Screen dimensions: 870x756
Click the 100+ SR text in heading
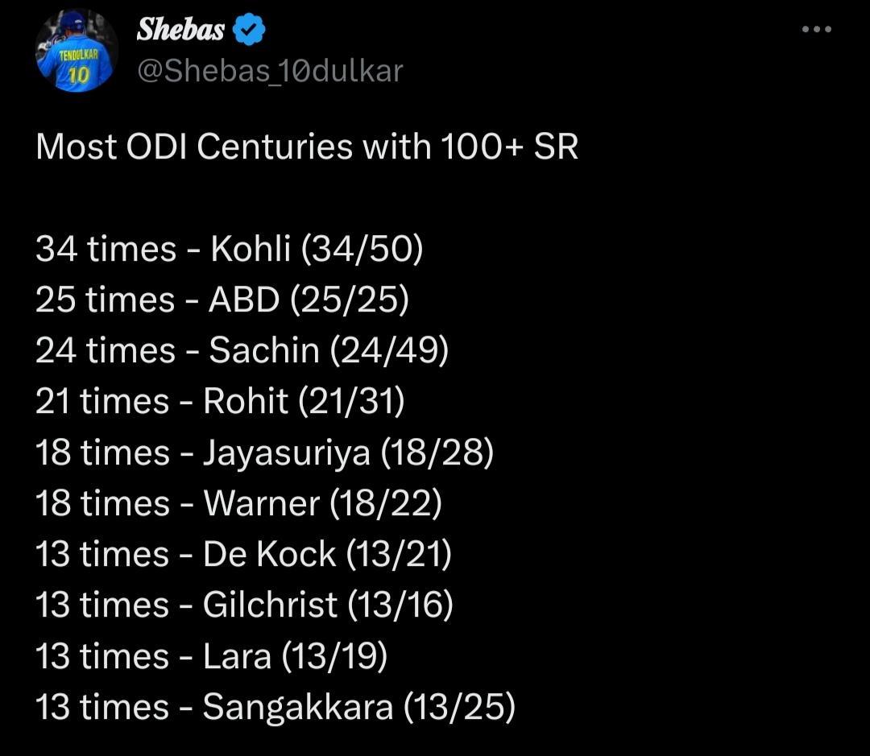tap(510, 147)
